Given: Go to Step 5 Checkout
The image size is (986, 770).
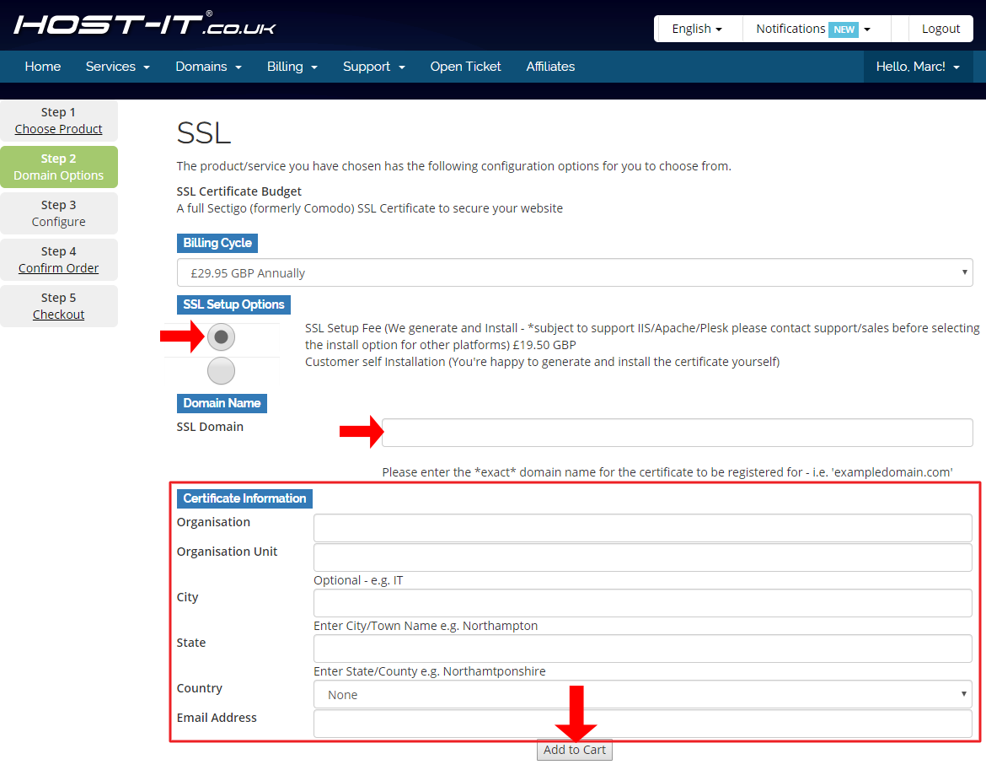Looking at the screenshot, I should [58, 306].
